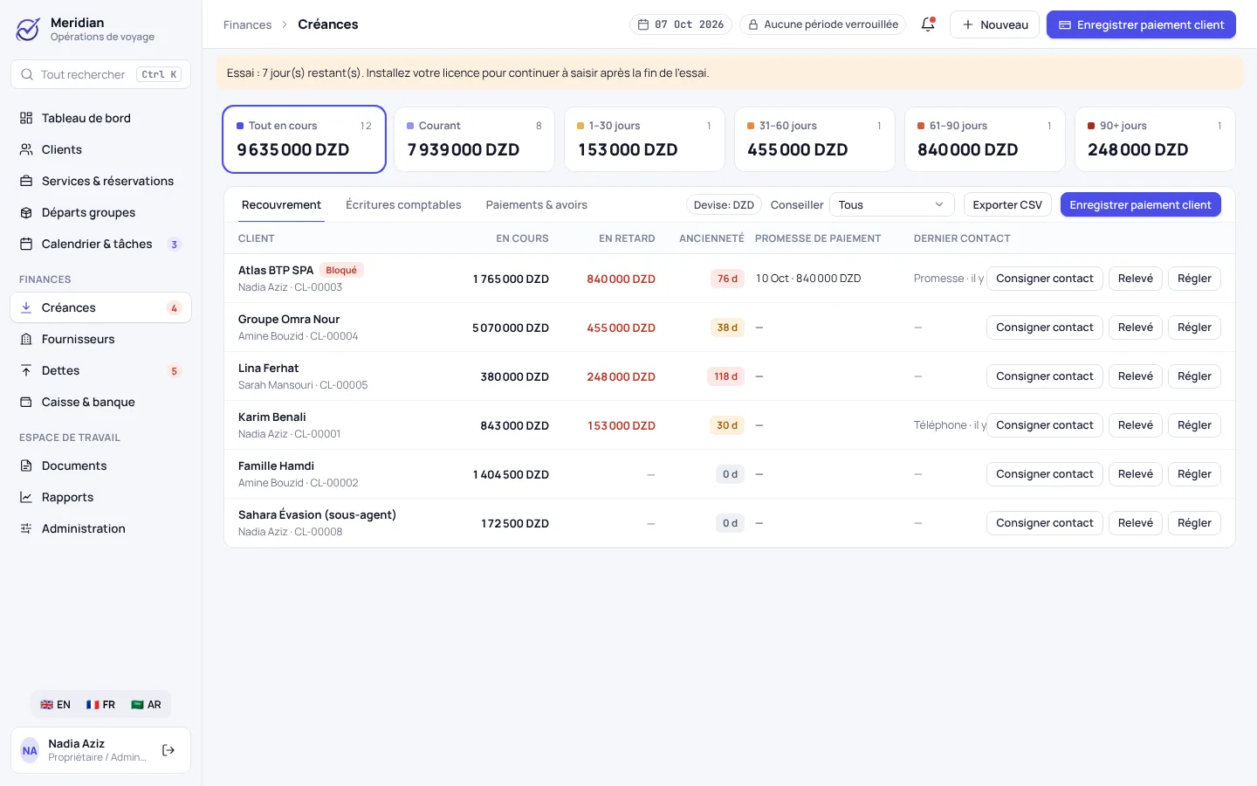The height and width of the screenshot is (786, 1257).
Task: Click the Clients sidebar icon
Action: click(x=26, y=149)
